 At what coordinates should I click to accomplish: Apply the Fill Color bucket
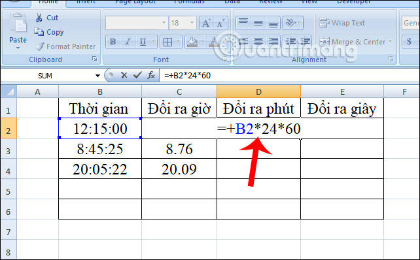192,42
